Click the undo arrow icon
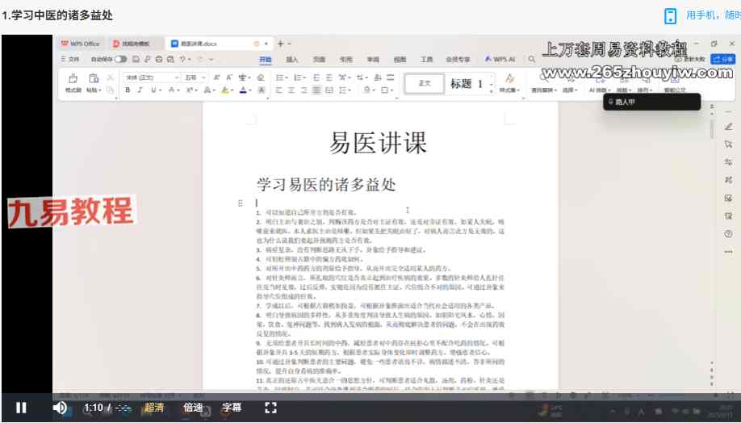Screen dimensions: 741x423 pyautogui.click(x=182, y=59)
